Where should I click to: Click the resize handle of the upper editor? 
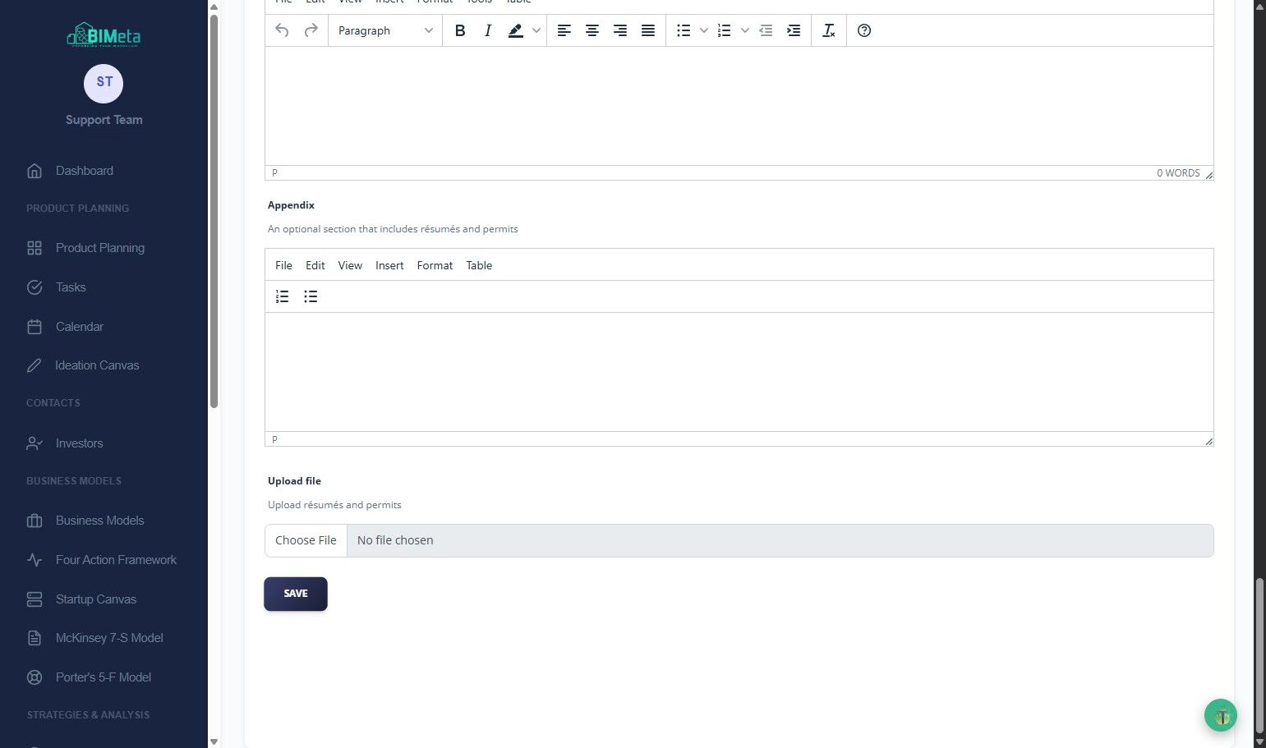coord(1208,175)
